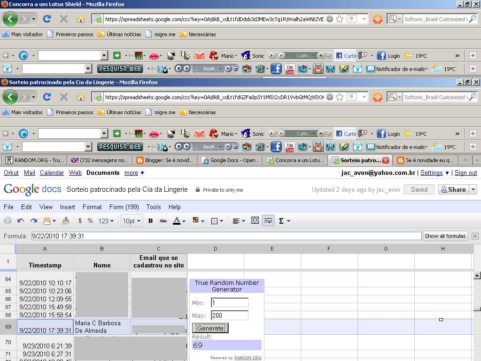Switch to the RANDOM.ORG tab
Image resolution: width=481 pixels, height=361 pixels.
[x=35, y=160]
